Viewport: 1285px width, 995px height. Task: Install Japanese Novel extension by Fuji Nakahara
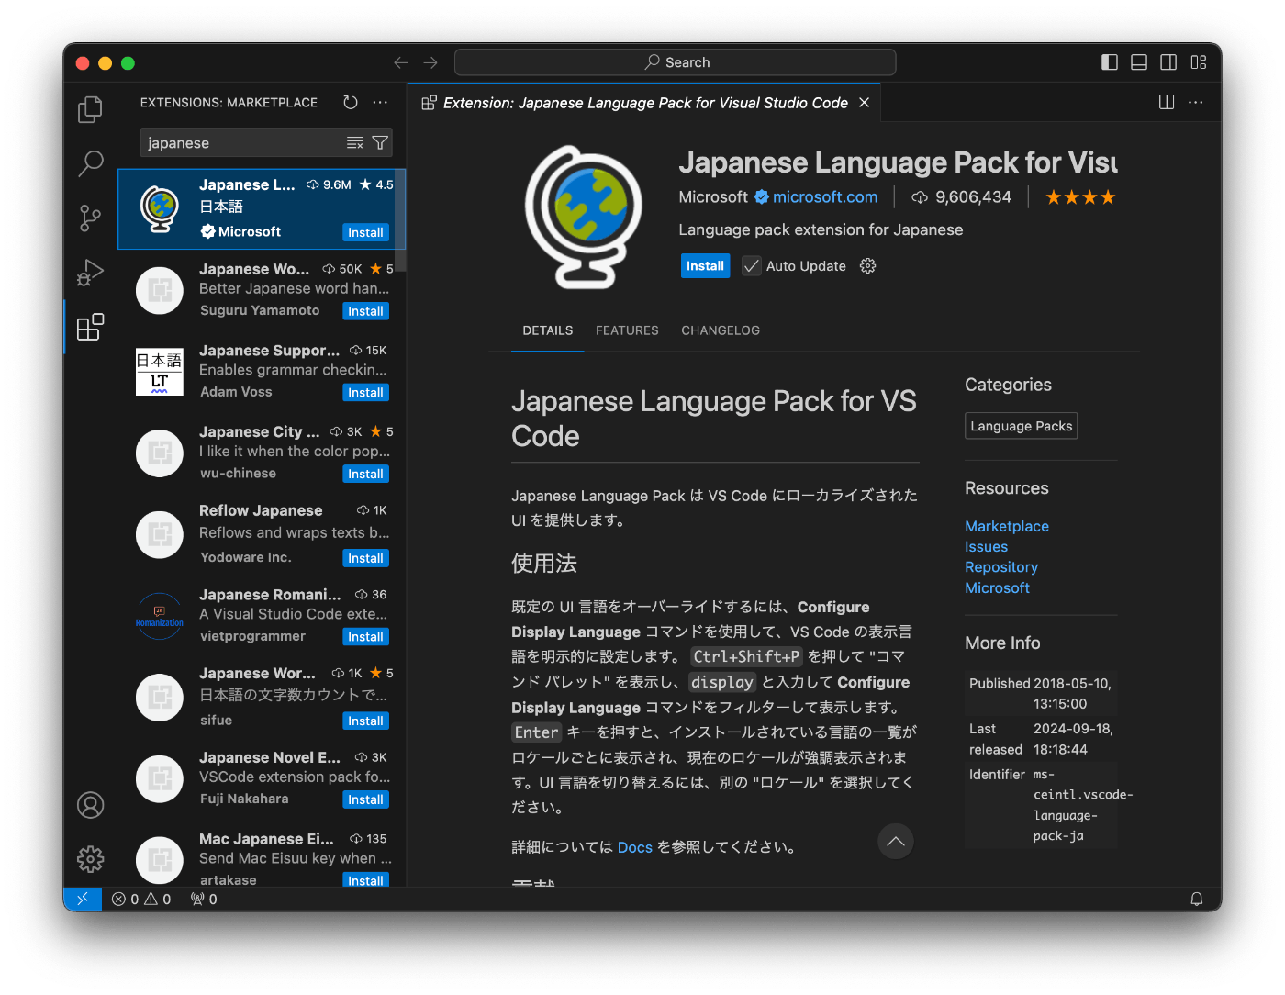click(365, 800)
